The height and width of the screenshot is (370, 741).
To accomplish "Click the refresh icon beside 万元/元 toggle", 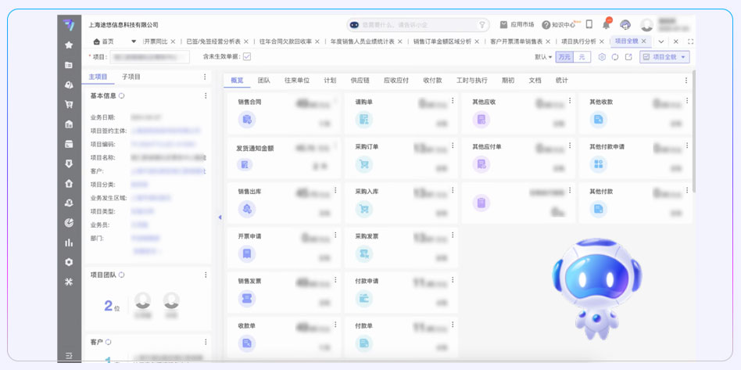I will 615,57.
